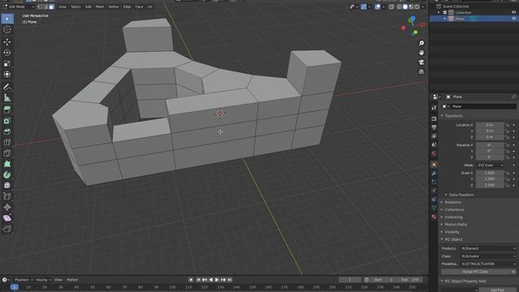Select the Knife tool
This screenshot has height=292, width=519.
click(7, 153)
